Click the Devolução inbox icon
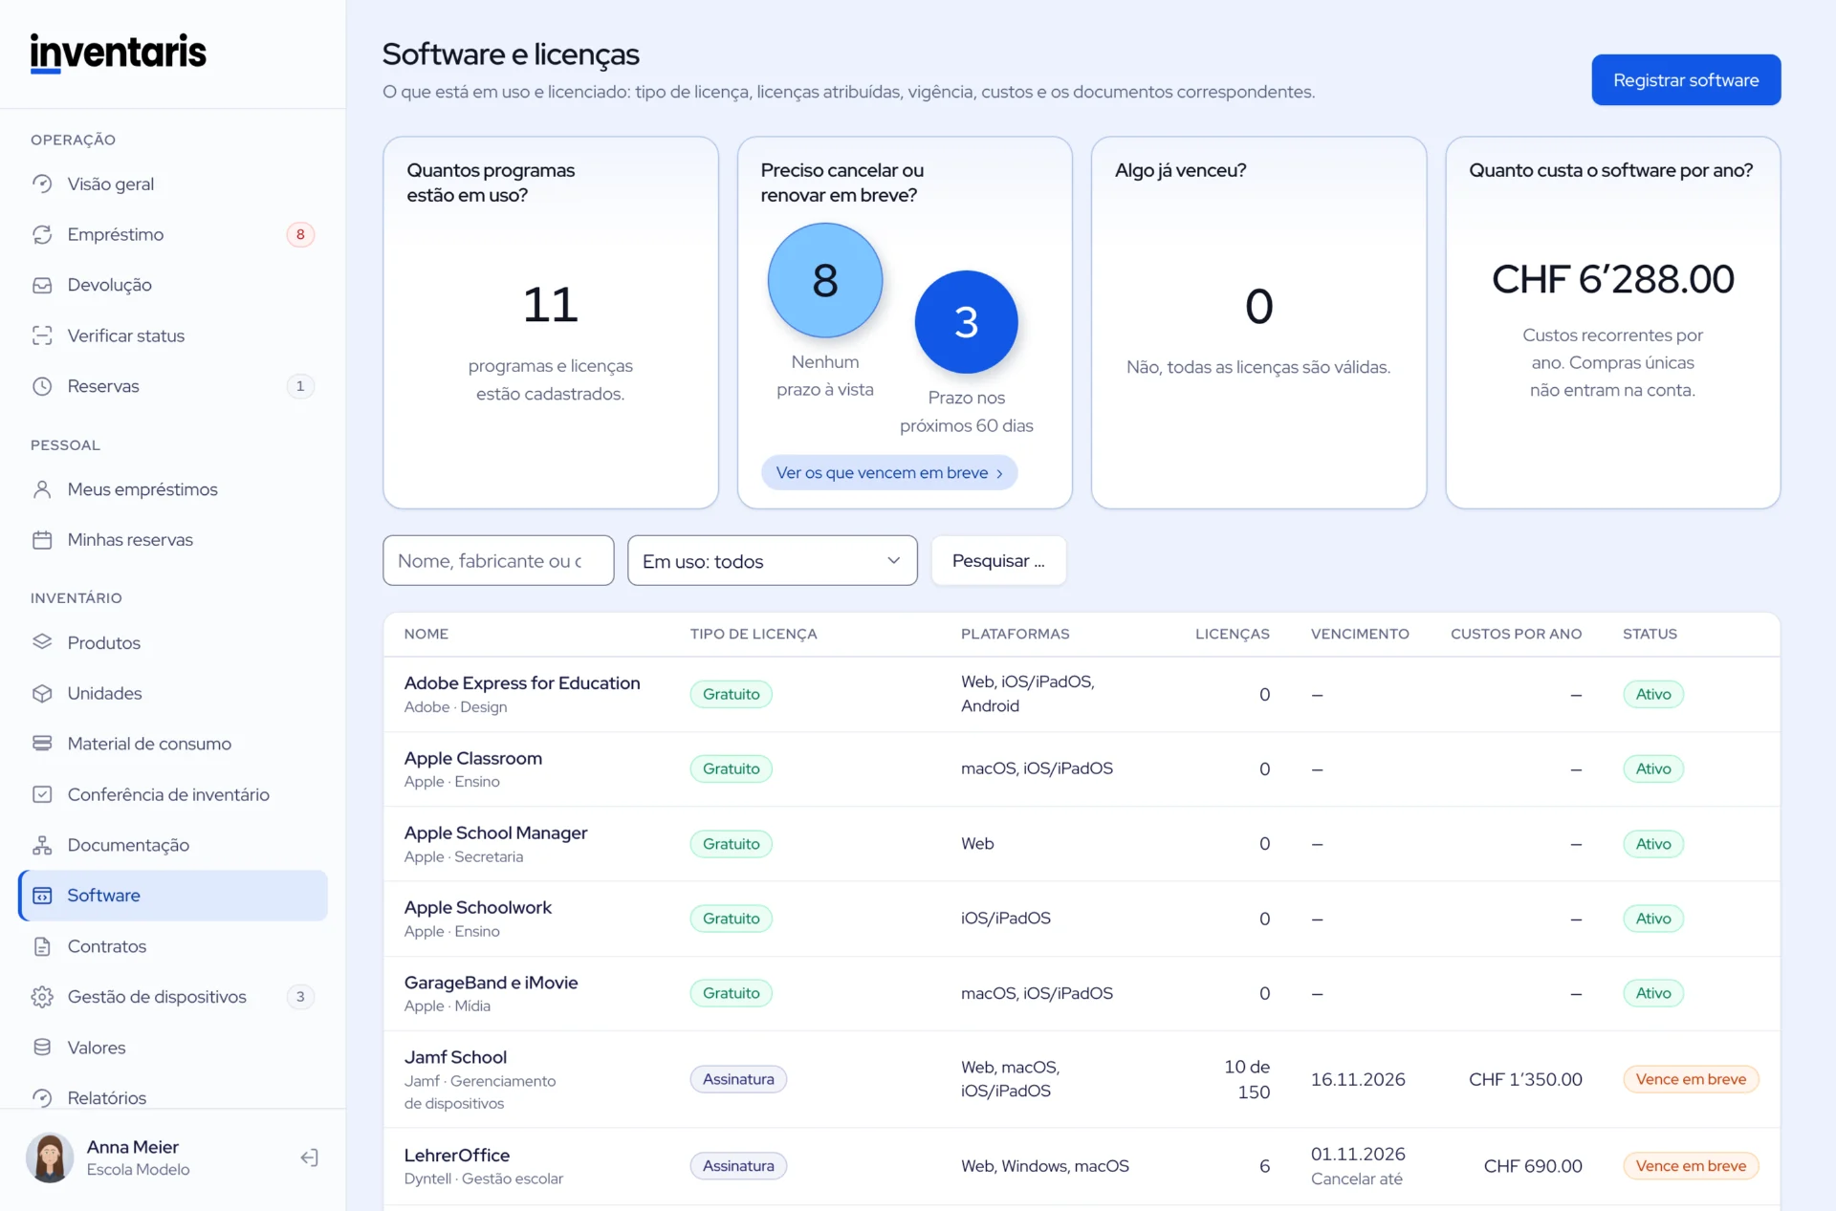 point(42,285)
